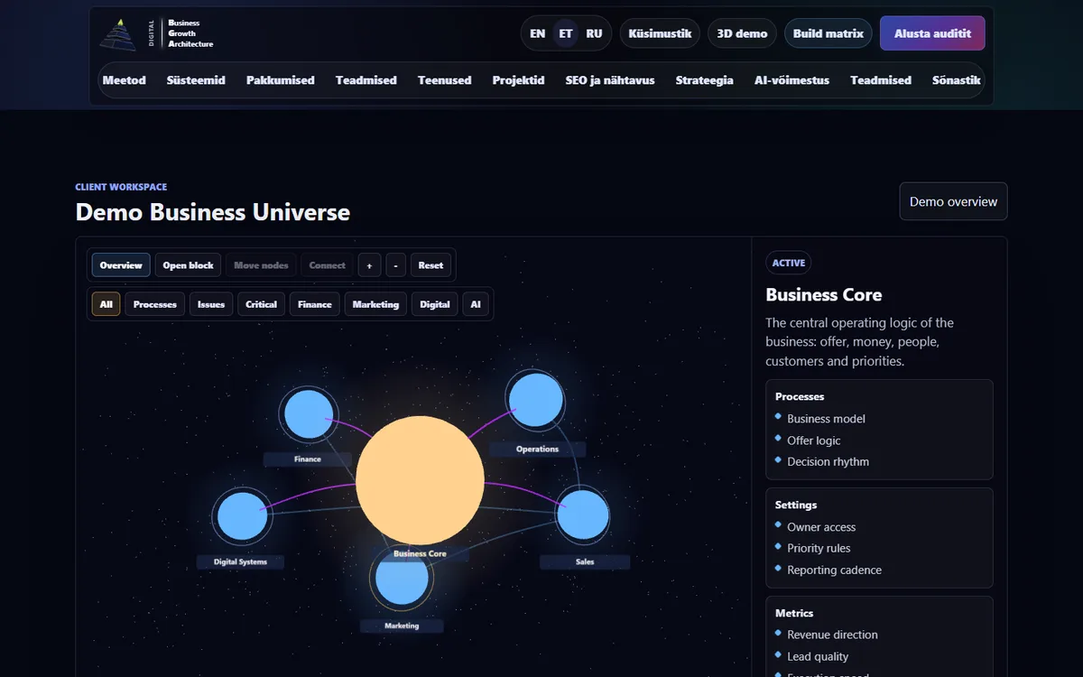The image size is (1083, 677).
Task: Filter nodes by Digital
Action: 435,304
